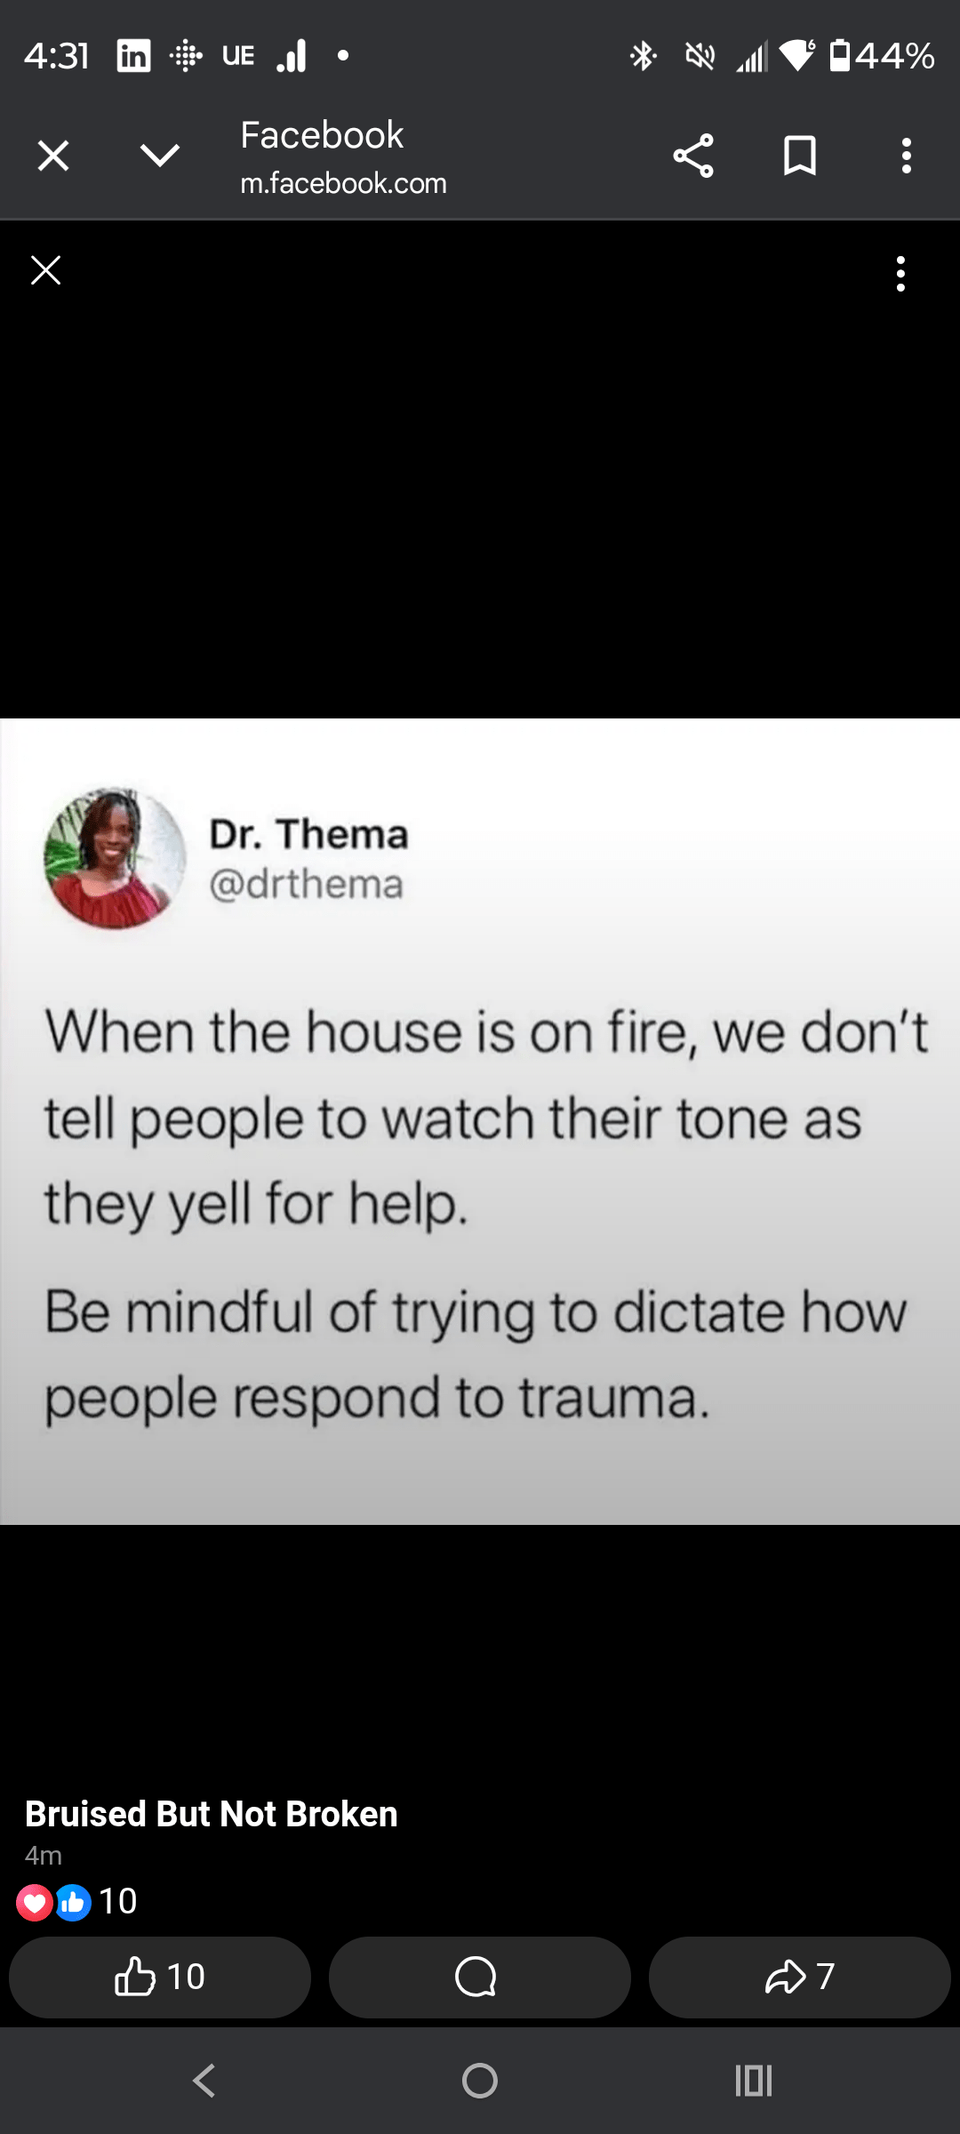Expand the browser tab chevron dropdown
960x2134 pixels.
tap(160, 156)
